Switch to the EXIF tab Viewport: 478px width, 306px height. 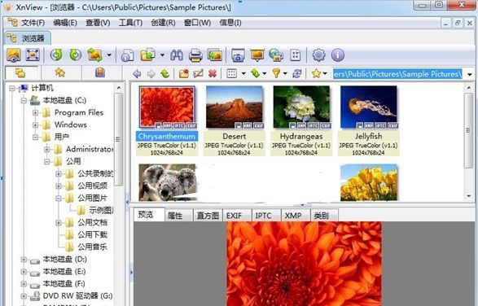[237, 216]
